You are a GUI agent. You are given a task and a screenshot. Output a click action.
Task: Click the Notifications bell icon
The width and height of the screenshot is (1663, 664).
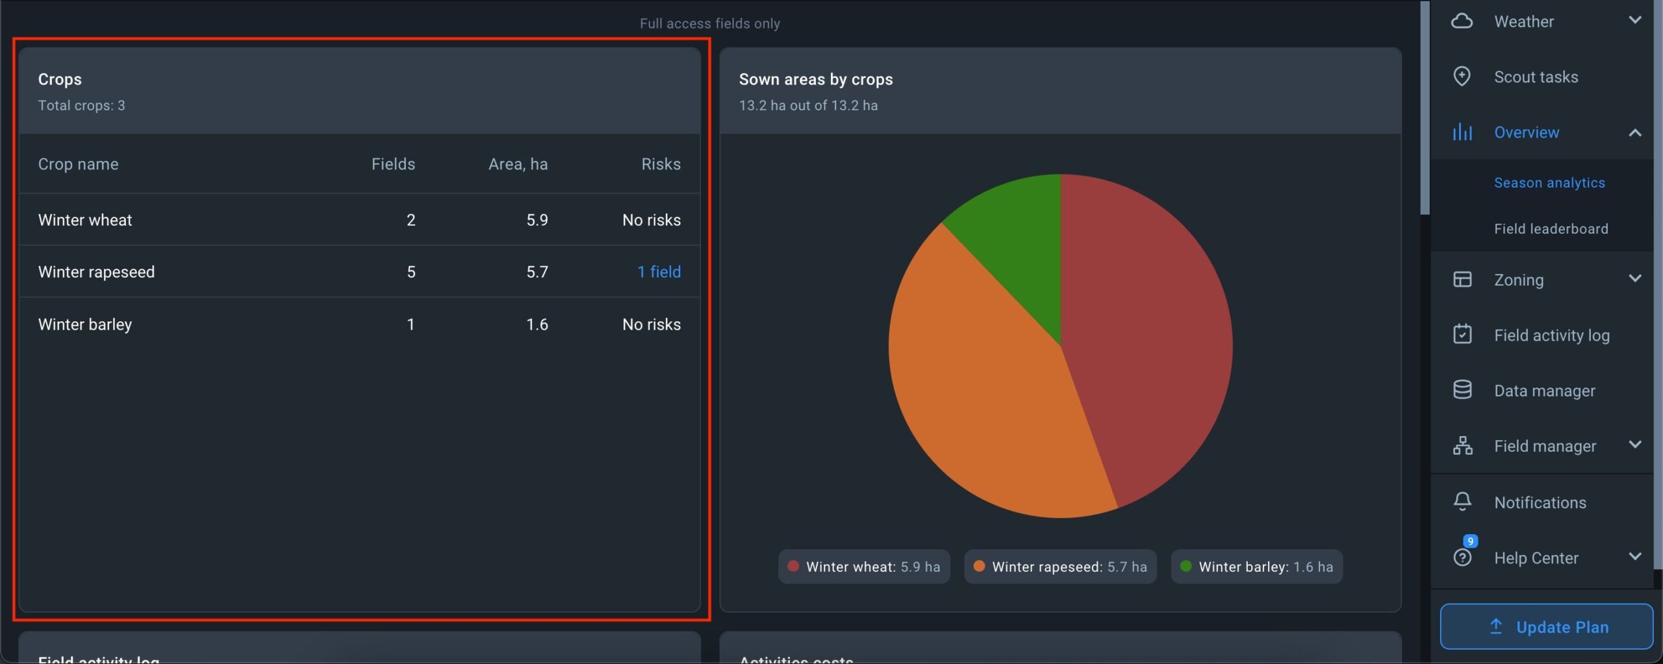[x=1462, y=502]
